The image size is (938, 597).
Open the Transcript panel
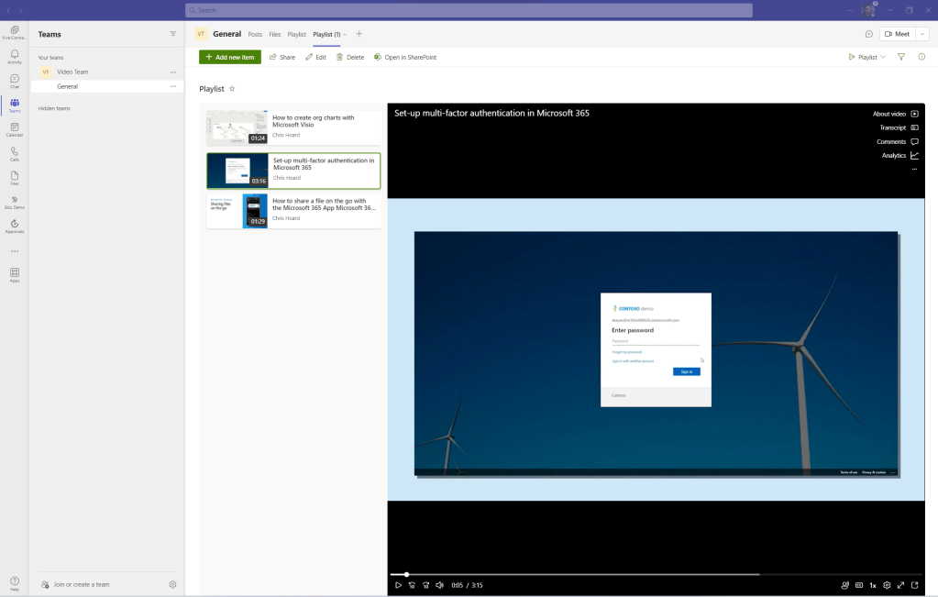click(x=899, y=127)
